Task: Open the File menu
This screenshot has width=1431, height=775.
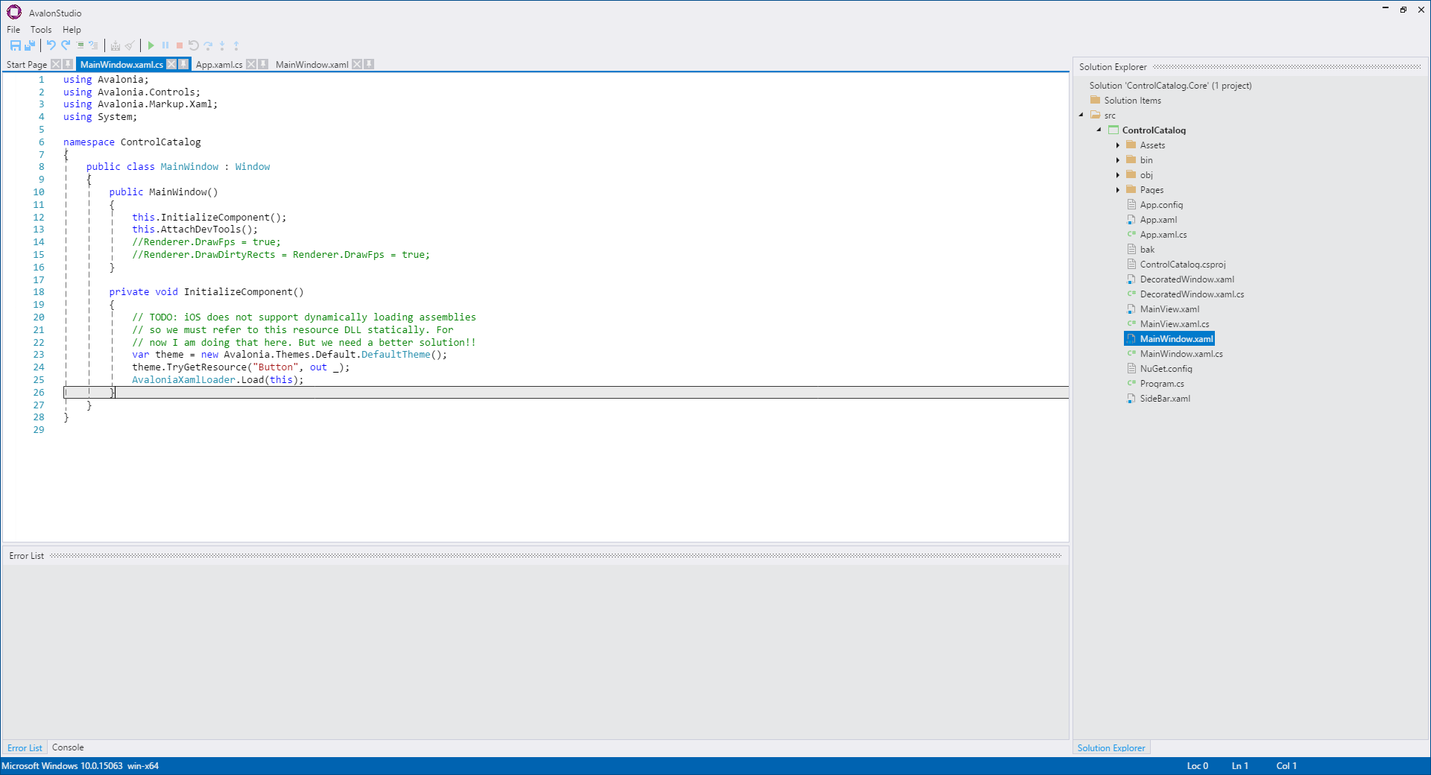Action: tap(13, 30)
